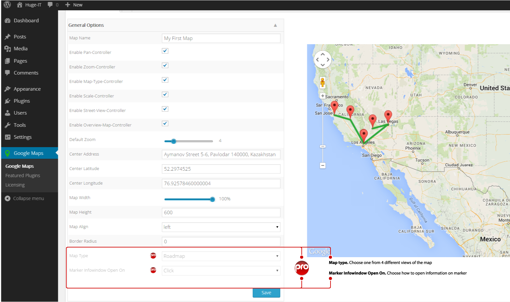Click the red marker at Las Vegas
Image resolution: width=510 pixels, height=302 pixels.
(388, 116)
